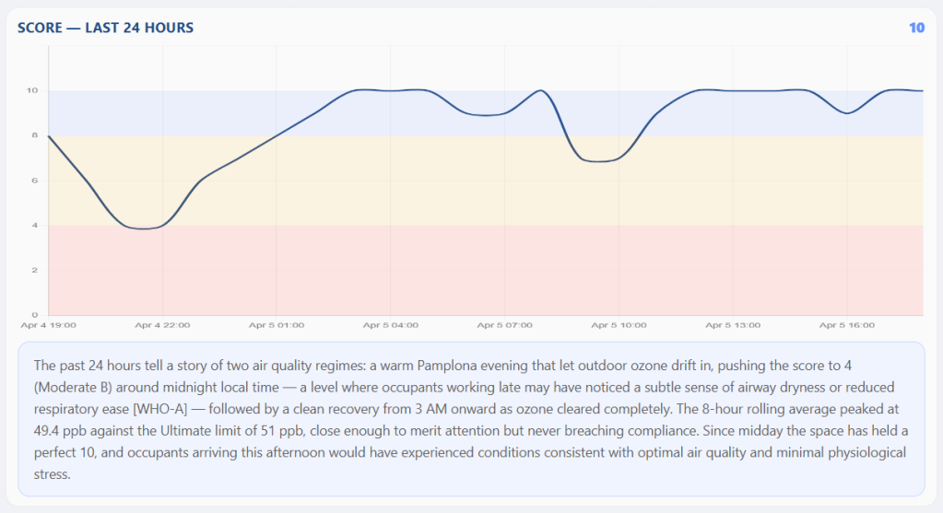Select the Apr 5 04:00 axis tick label

click(391, 325)
